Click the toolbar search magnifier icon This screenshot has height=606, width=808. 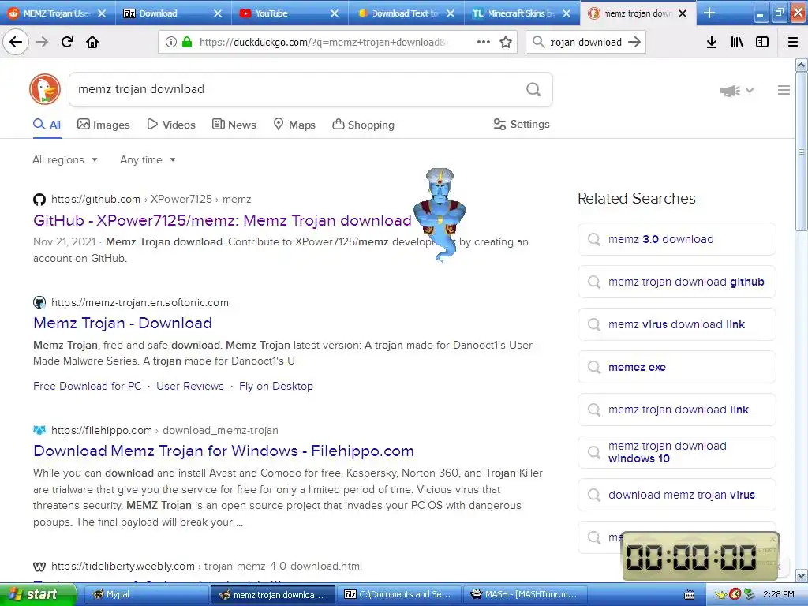(x=538, y=42)
